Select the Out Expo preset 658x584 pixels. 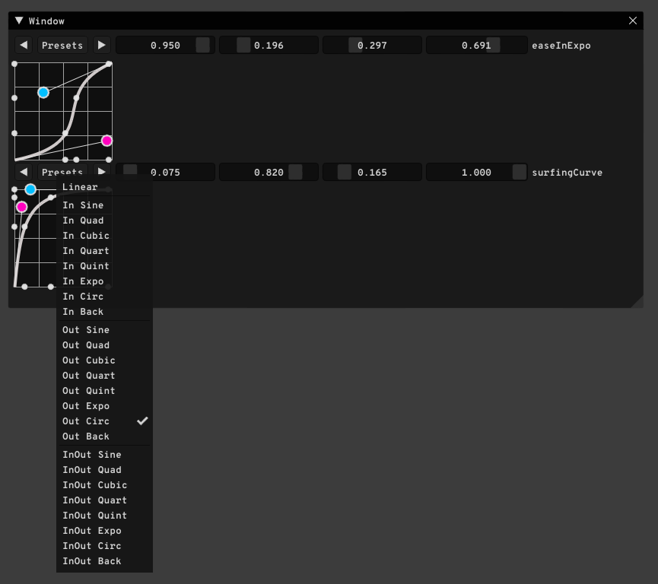point(104,406)
